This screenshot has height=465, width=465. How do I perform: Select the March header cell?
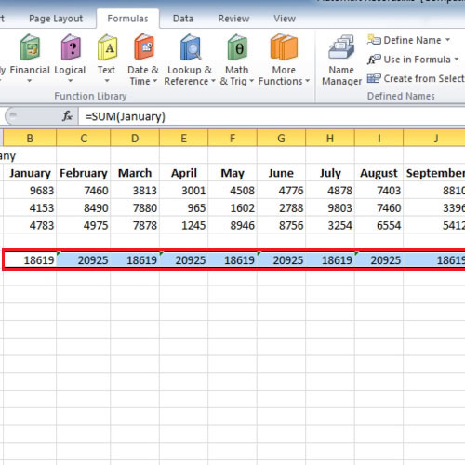tap(135, 173)
